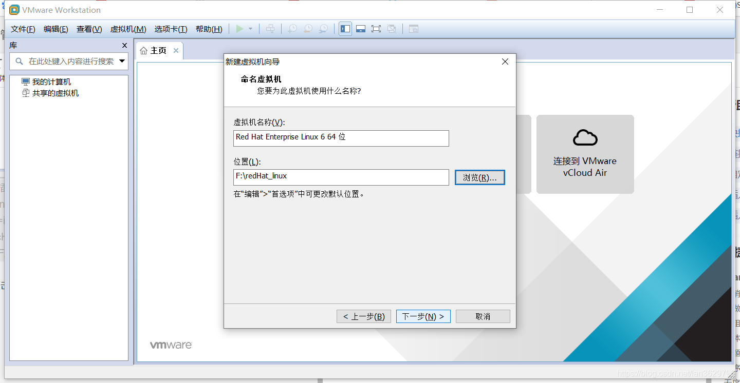Click the console view icon in toolbar
The height and width of the screenshot is (383, 740).
[414, 29]
